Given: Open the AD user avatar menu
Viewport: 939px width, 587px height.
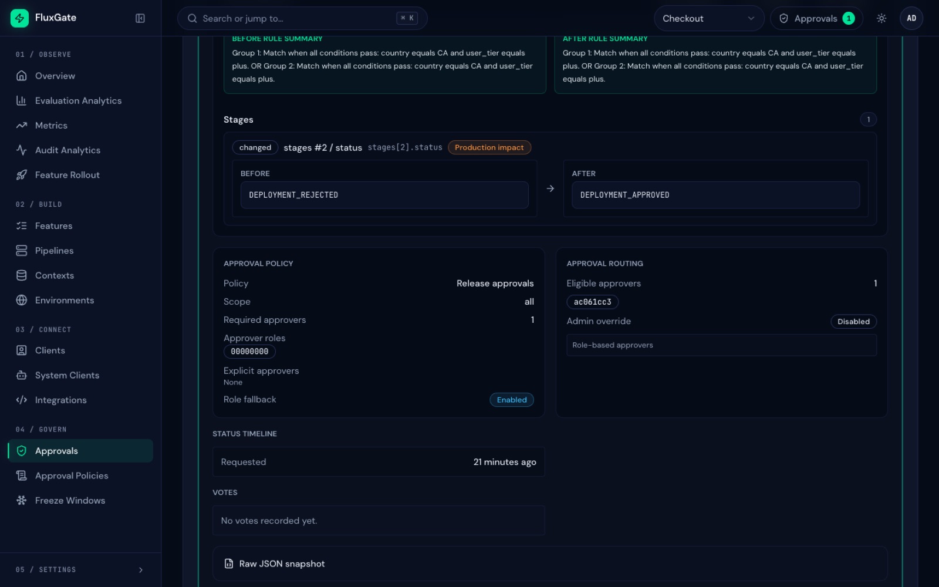Looking at the screenshot, I should coord(911,18).
